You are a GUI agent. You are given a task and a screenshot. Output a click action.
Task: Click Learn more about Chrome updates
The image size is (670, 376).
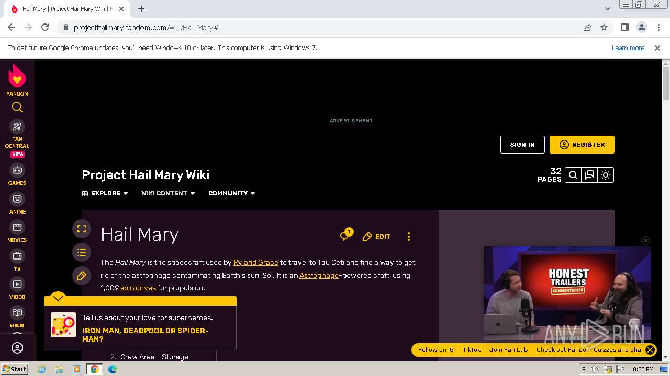pyautogui.click(x=628, y=48)
